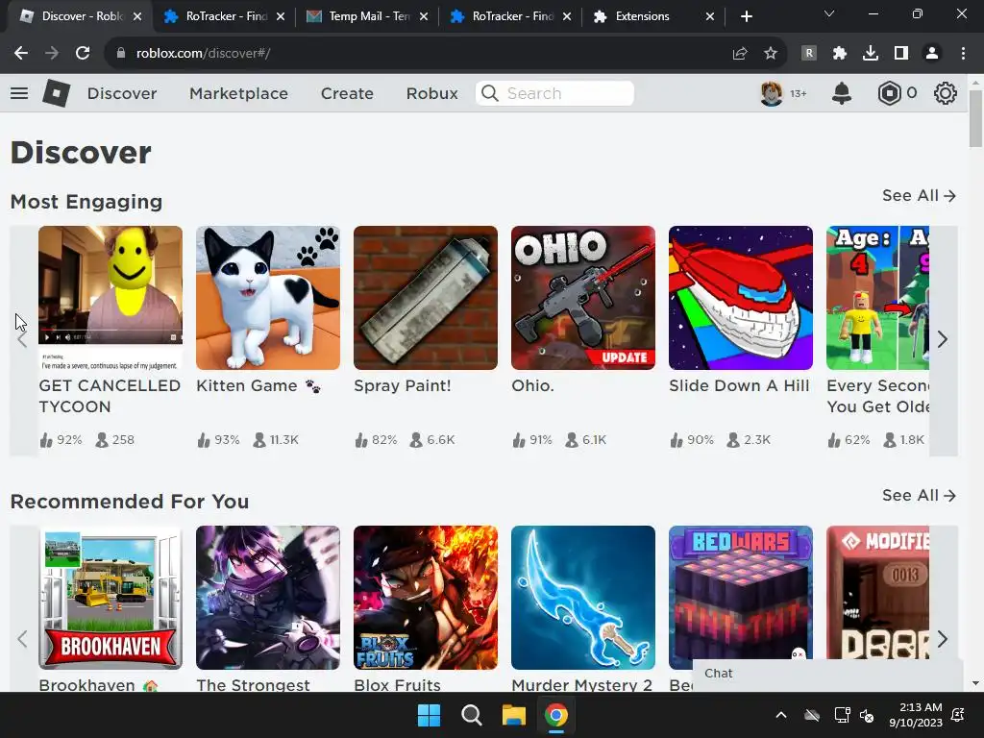Image resolution: width=984 pixels, height=738 pixels.
Task: Open the Windows notification center icon
Action: click(x=958, y=715)
